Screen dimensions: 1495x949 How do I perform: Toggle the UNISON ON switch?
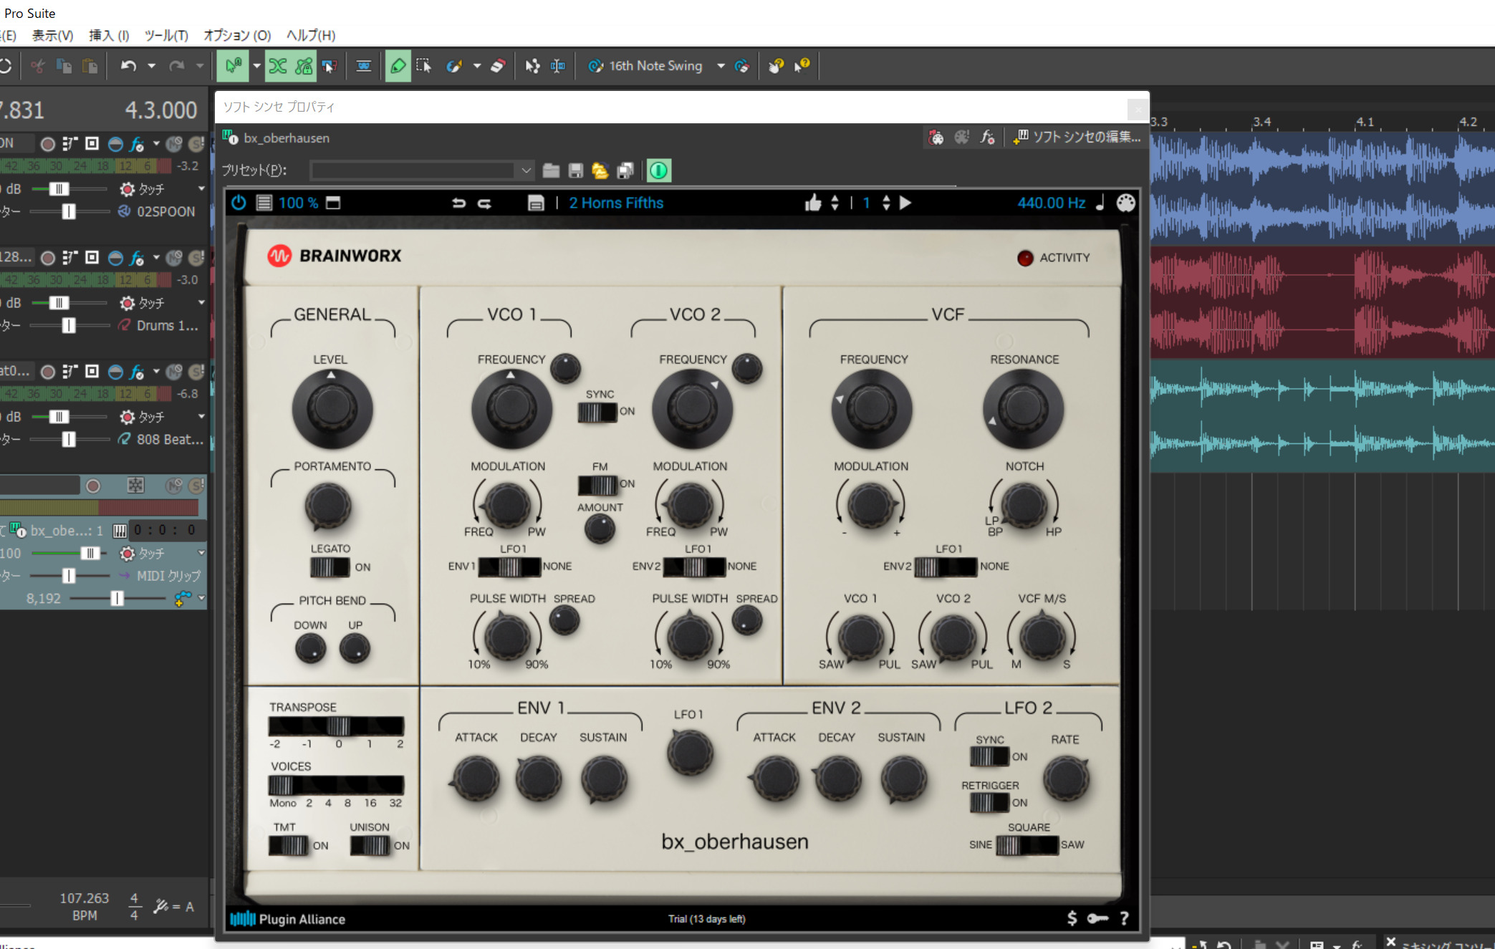click(x=370, y=846)
